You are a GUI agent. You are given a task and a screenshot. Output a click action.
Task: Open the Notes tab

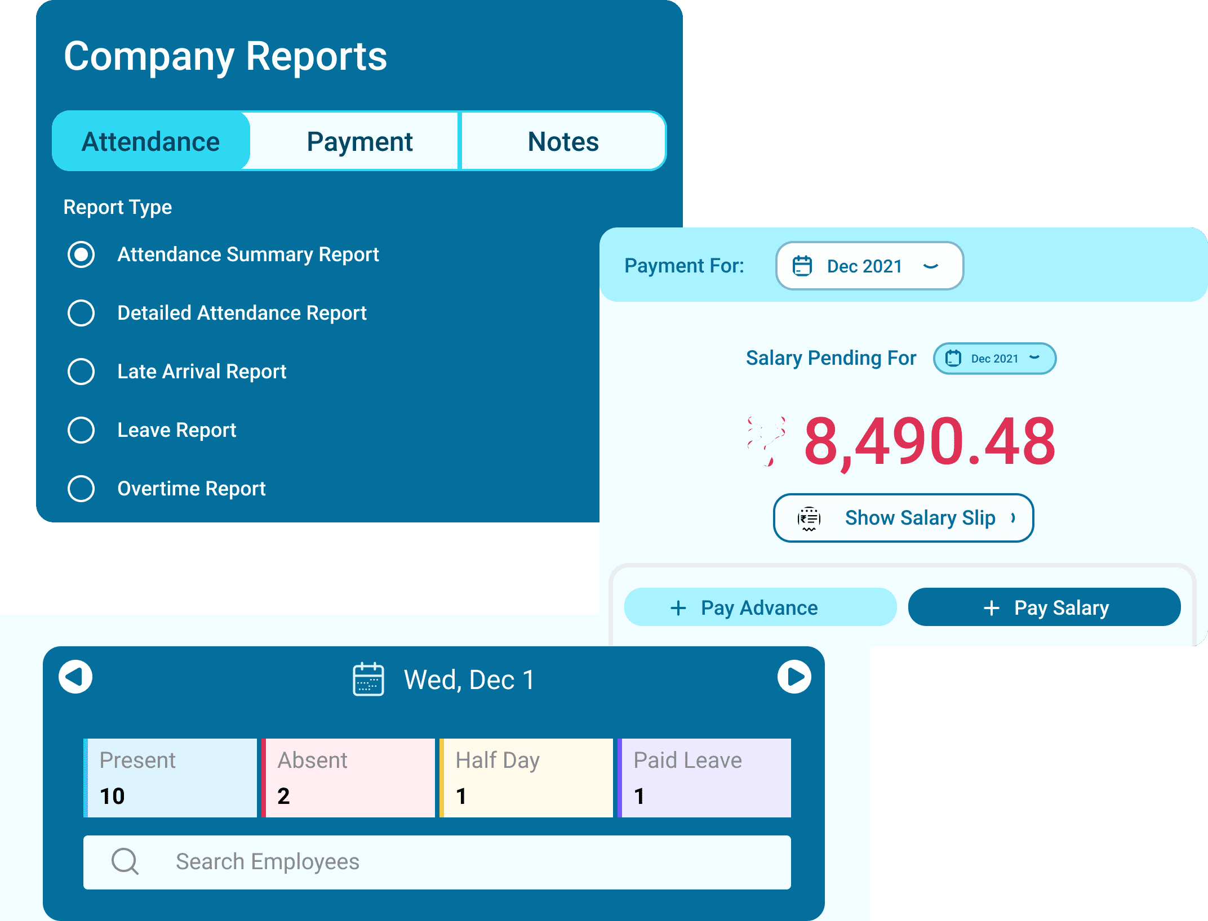pyautogui.click(x=563, y=142)
